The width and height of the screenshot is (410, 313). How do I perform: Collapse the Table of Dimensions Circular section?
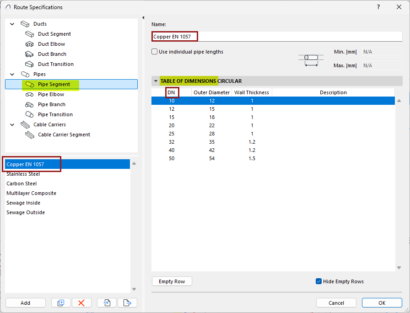pos(156,81)
